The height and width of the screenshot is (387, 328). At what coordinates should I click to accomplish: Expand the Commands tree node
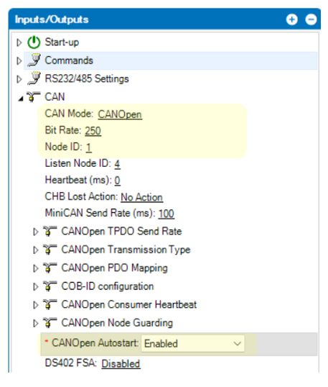pyautogui.click(x=19, y=60)
